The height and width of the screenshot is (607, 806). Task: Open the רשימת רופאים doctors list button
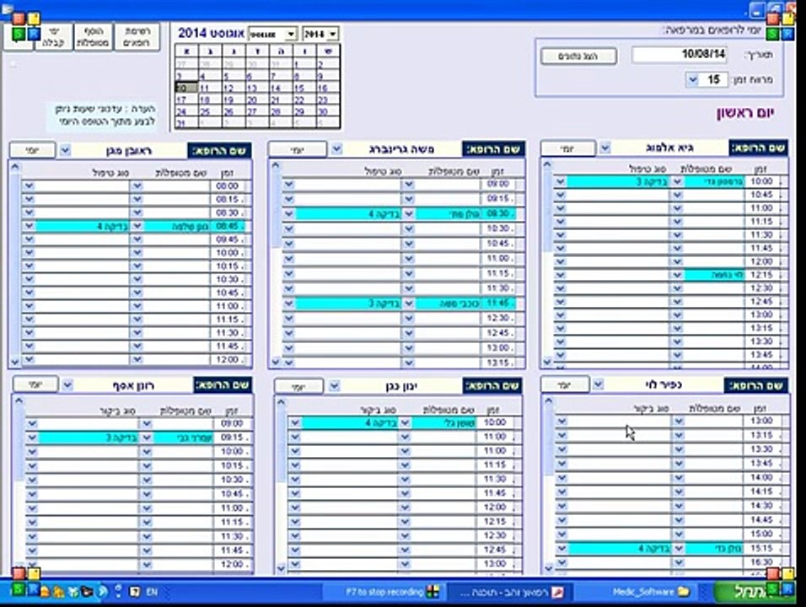(x=137, y=37)
